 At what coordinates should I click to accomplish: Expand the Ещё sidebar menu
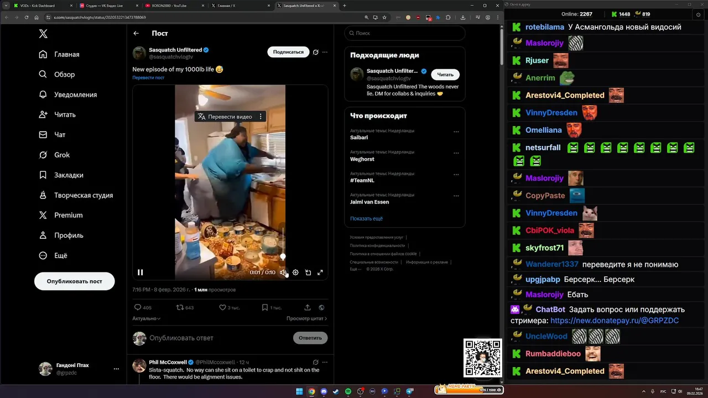click(x=53, y=255)
